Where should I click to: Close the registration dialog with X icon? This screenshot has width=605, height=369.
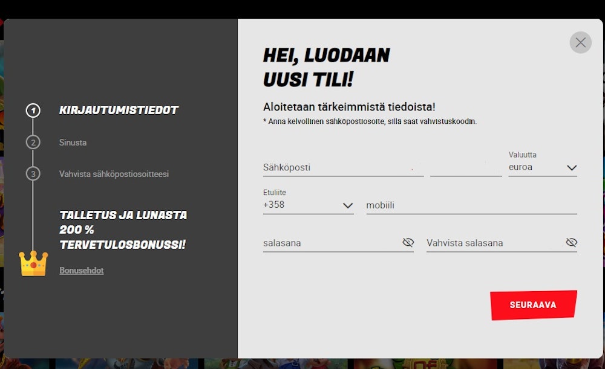(580, 42)
